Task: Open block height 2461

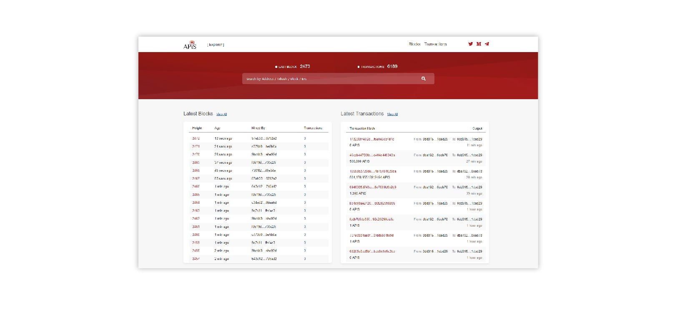Action: coord(196,227)
